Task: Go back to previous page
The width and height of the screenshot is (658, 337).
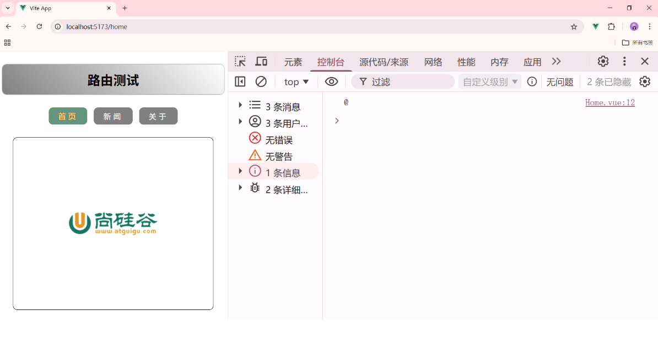Action: (x=8, y=26)
